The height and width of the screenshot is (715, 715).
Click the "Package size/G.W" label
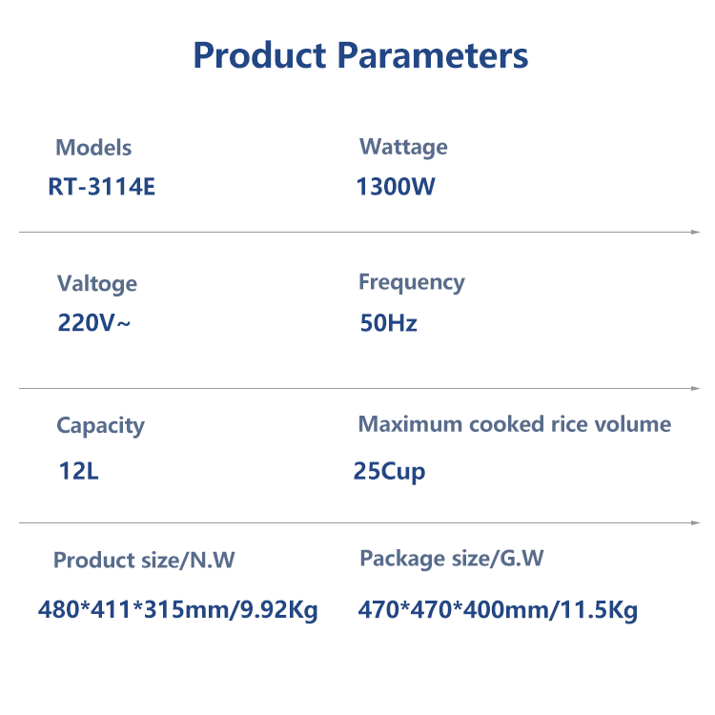452,559
